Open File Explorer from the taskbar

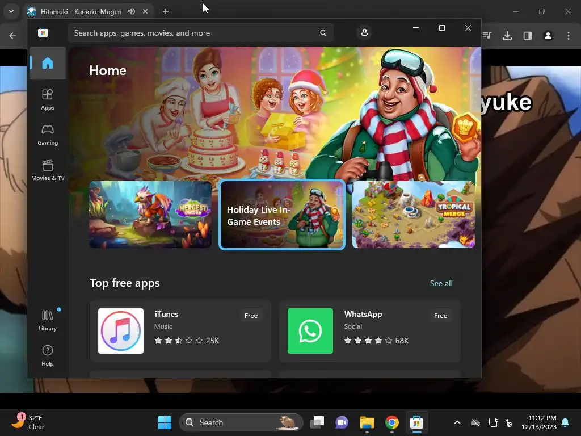pyautogui.click(x=367, y=422)
